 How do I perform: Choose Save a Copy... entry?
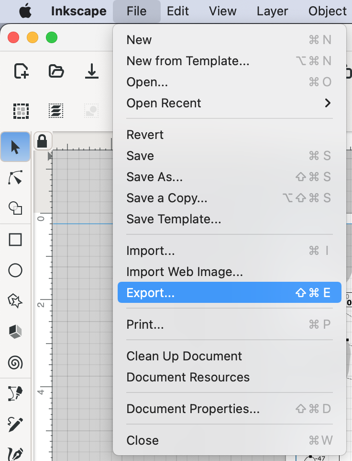pos(230,198)
